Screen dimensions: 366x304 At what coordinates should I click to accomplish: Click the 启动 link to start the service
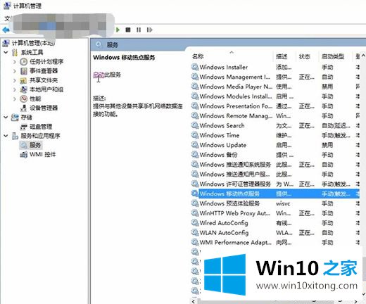pos(99,75)
